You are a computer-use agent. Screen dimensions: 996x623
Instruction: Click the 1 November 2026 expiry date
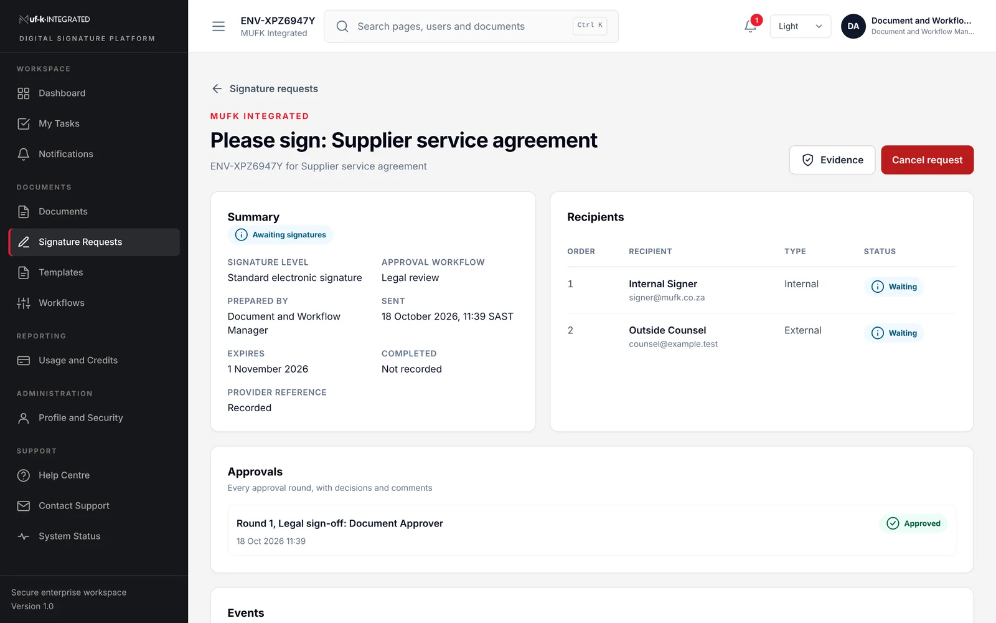(x=268, y=369)
